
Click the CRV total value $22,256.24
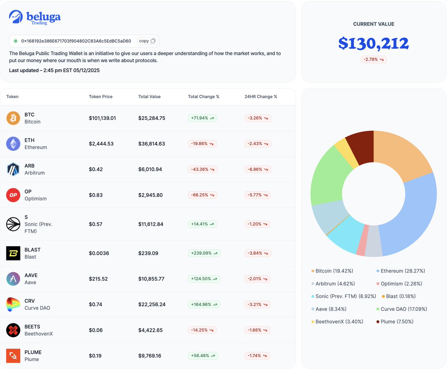[152, 305]
